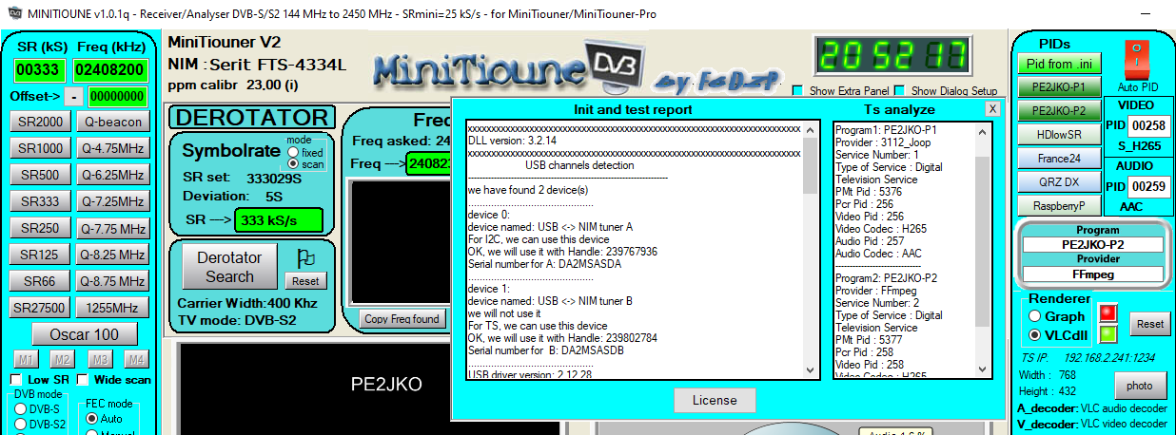This screenshot has width=1176, height=435.
Task: Choose DVB-S2 in DVB mode
Action: click(19, 425)
